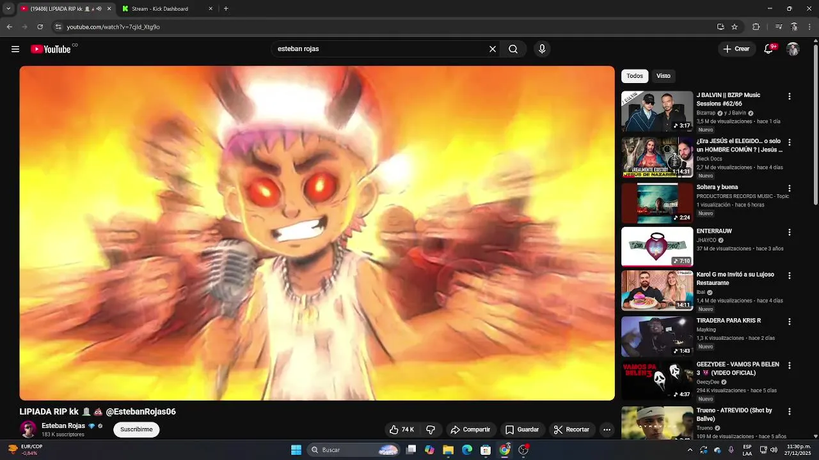
Task: Open YouTube notifications bell
Action: point(769,49)
